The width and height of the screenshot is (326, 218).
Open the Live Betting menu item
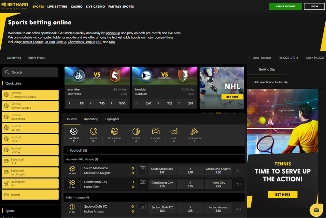point(57,6)
